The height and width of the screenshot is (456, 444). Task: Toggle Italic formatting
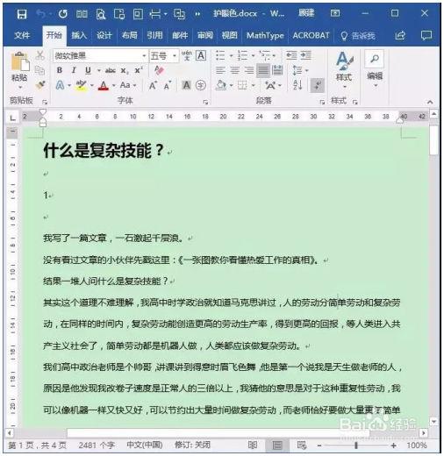click(x=74, y=70)
